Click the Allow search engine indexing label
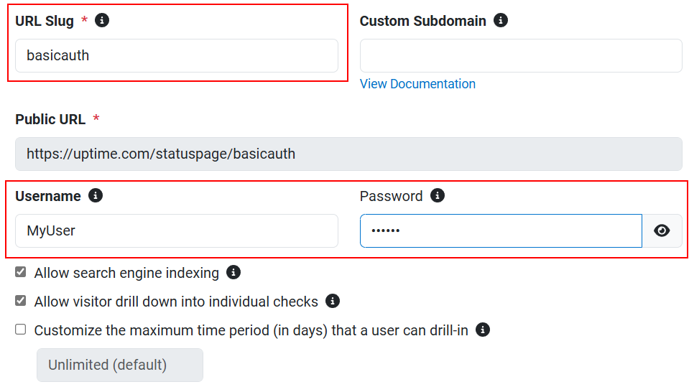This screenshot has width=689, height=387. 126,273
